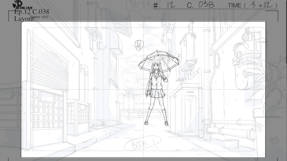The height and width of the screenshot is (161, 287).
Task: Click the TIME value 3 + 12
Action: pyautogui.click(x=261, y=5)
